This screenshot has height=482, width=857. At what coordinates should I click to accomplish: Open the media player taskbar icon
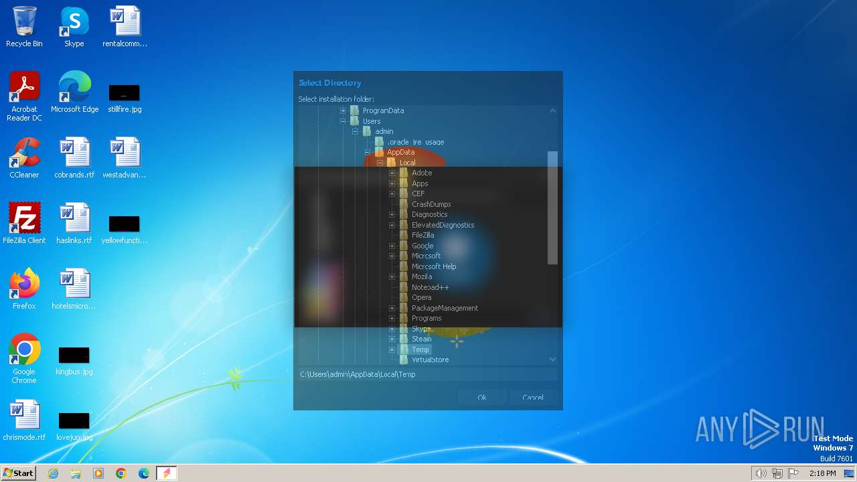coord(98,473)
